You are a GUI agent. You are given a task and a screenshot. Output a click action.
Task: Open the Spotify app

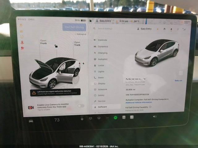coord(115,117)
